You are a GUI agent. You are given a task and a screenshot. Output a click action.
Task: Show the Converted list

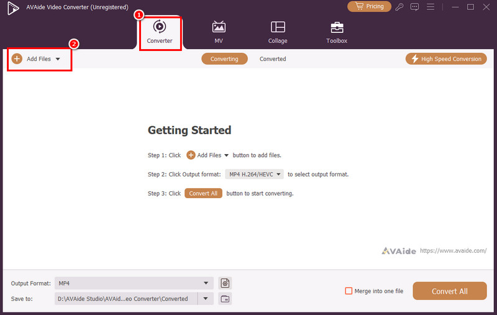(273, 59)
